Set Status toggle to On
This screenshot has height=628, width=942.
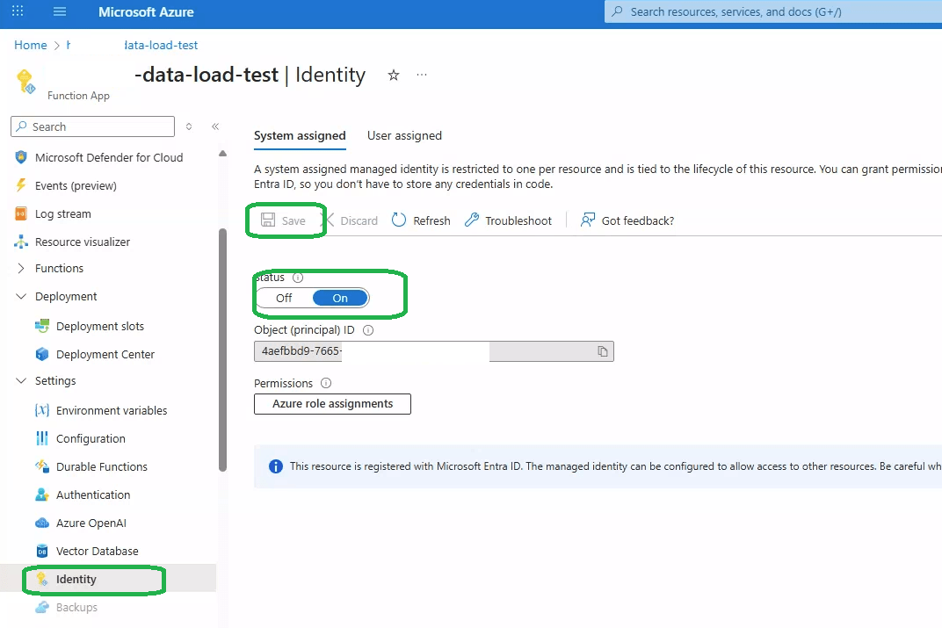[x=340, y=298]
